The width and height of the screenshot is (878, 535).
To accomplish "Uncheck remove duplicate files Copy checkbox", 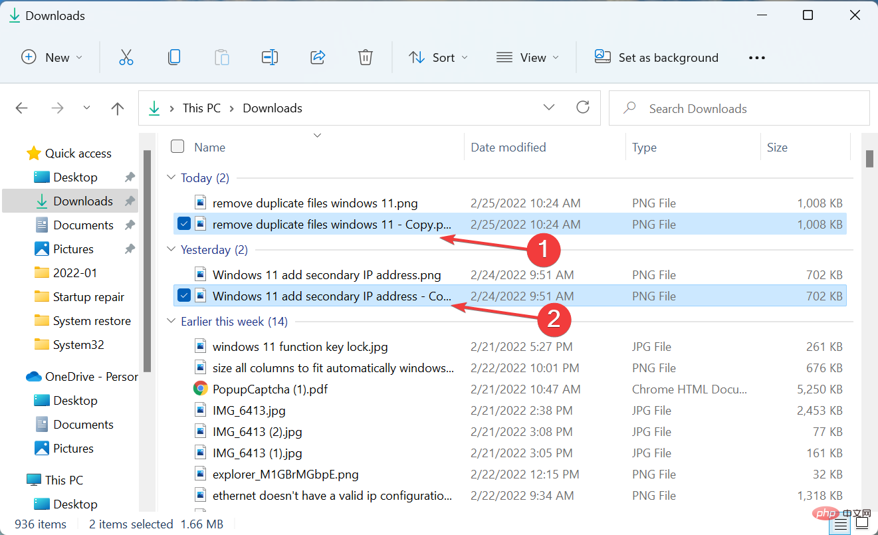I will [185, 224].
